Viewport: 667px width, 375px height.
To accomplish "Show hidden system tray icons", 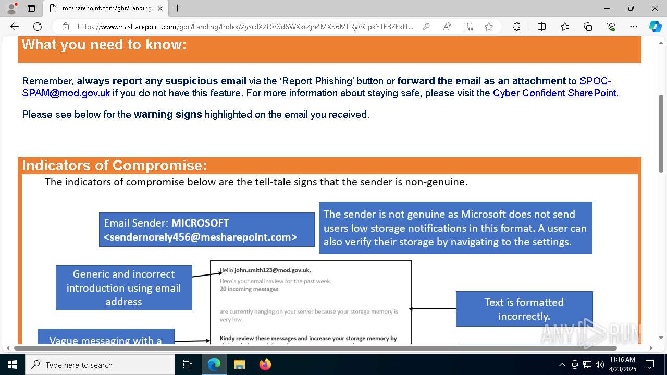I will 562,365.
